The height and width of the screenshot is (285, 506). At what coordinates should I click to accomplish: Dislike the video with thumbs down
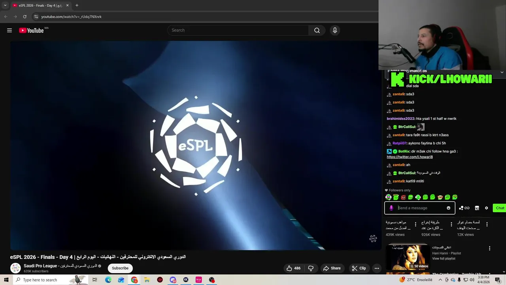[x=311, y=268]
